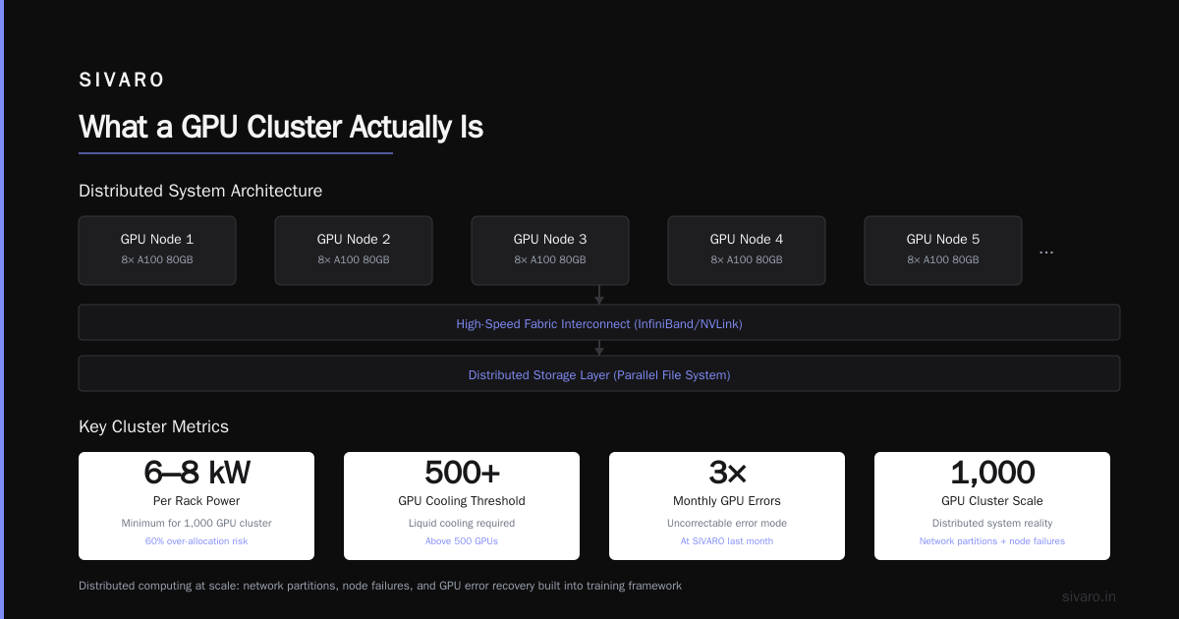Viewport: 1179px width, 619px height.
Task: Select the GPU Node 2 card
Action: tap(354, 251)
